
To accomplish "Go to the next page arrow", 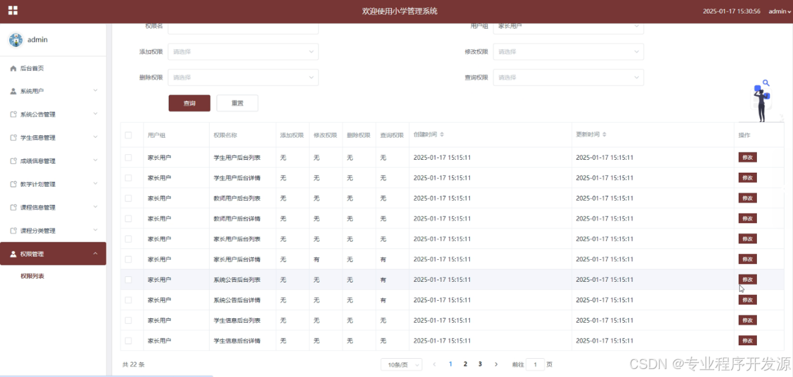I will 496,364.
